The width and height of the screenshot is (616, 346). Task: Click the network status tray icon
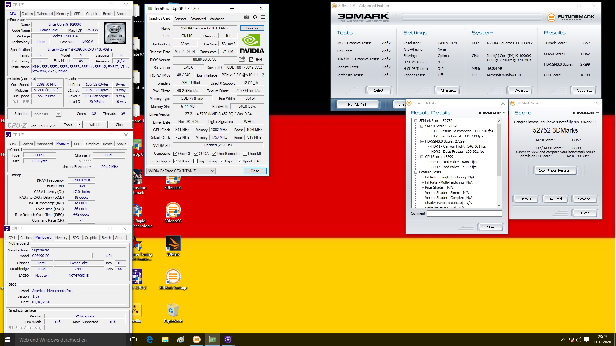point(571,340)
